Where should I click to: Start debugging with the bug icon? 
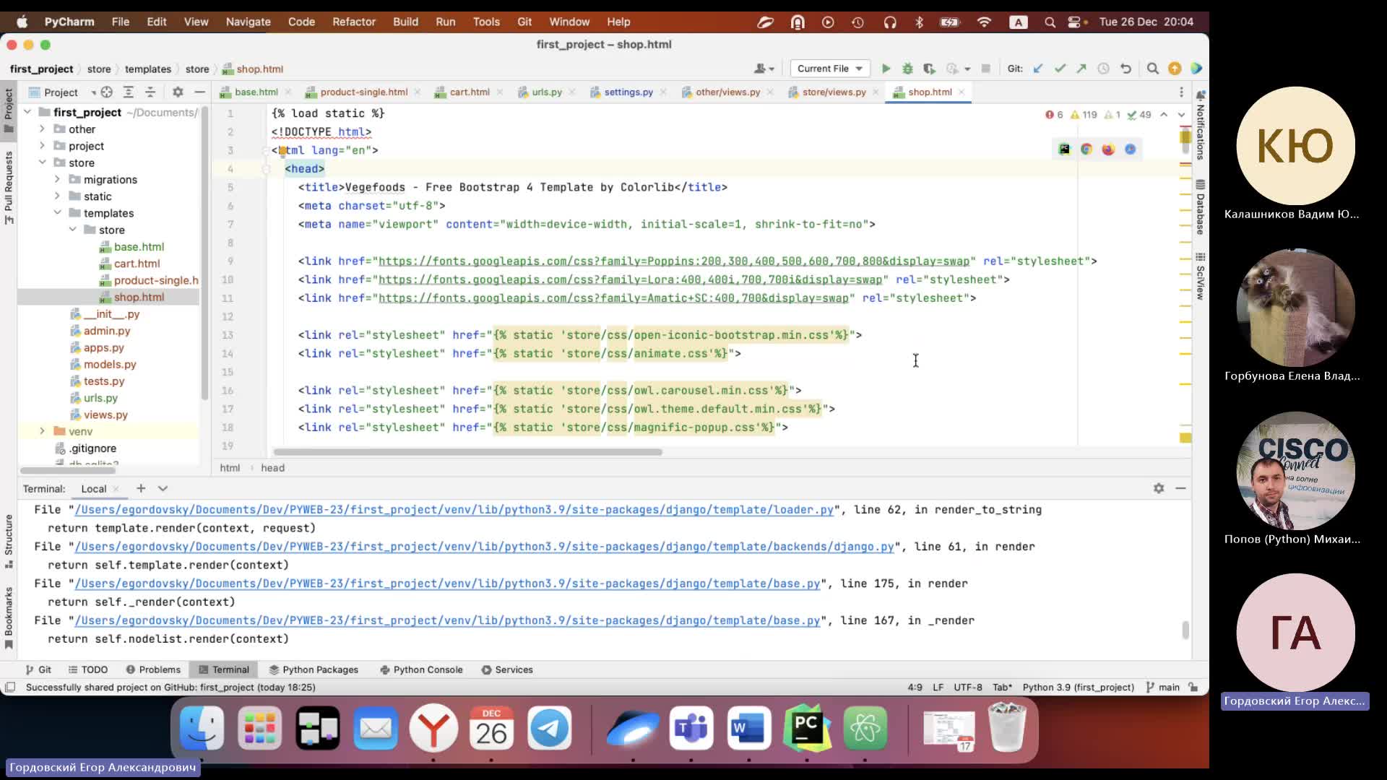tap(907, 69)
